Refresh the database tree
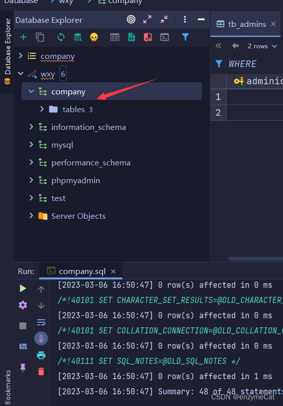 61,37
